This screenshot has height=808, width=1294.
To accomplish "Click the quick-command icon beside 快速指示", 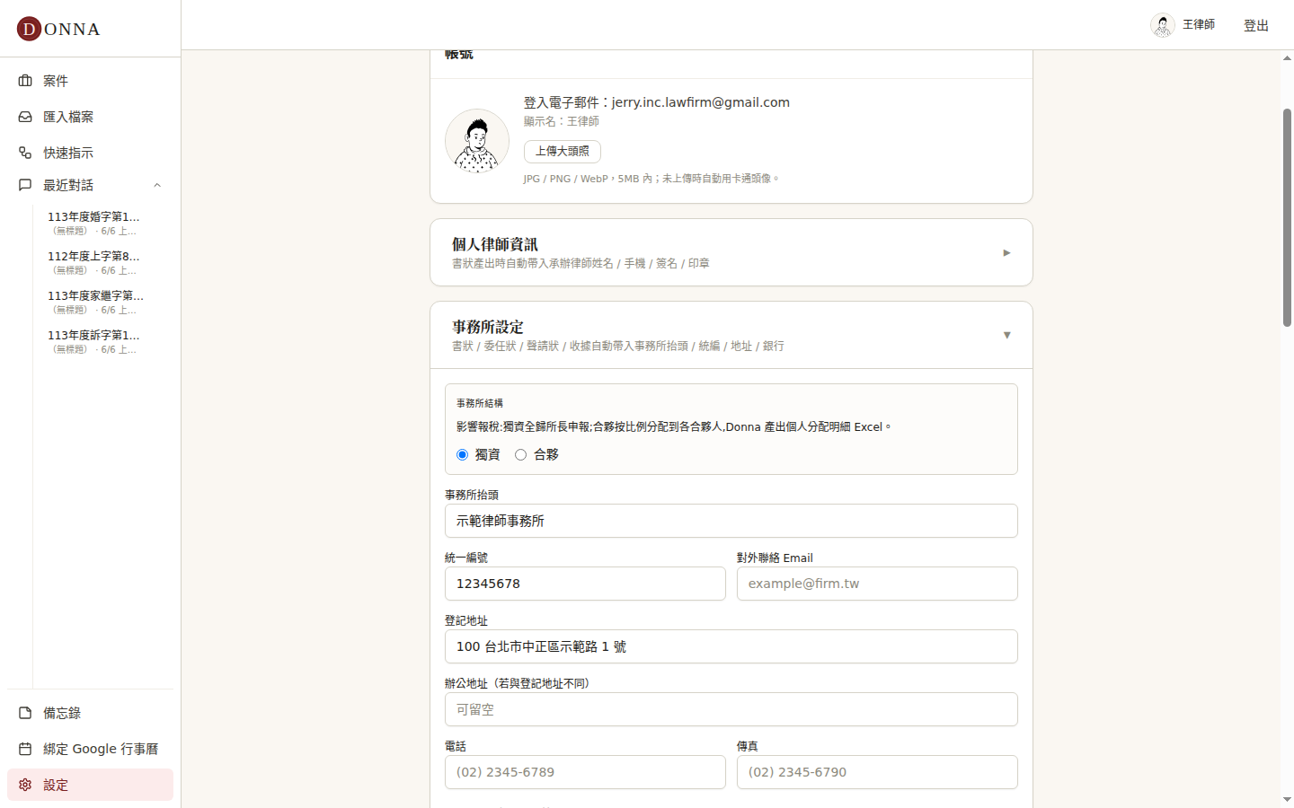I will coord(25,153).
